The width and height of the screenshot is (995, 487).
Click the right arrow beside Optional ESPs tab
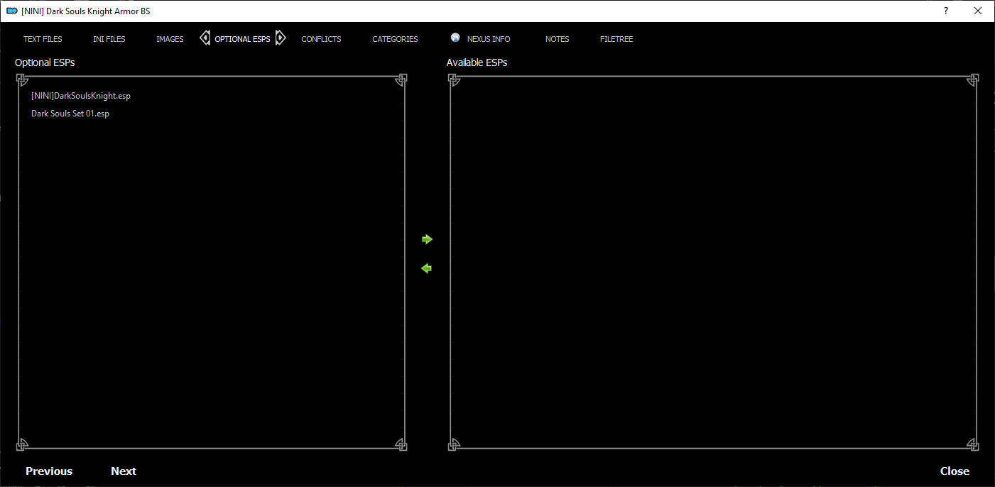click(x=281, y=38)
